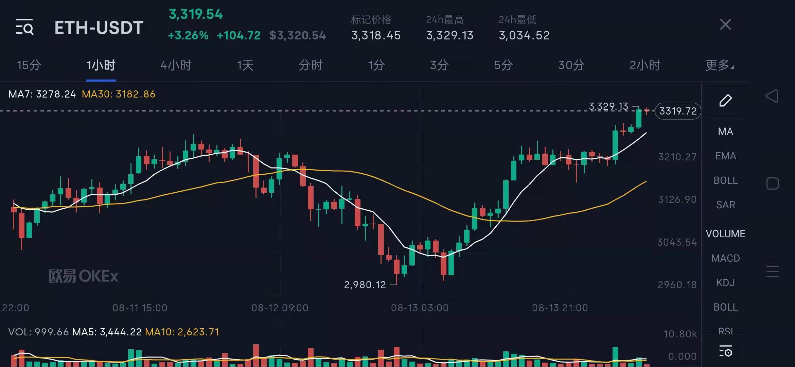Image resolution: width=795 pixels, height=367 pixels.
Task: Select the 15分 timeframe tab
Action: coord(29,65)
